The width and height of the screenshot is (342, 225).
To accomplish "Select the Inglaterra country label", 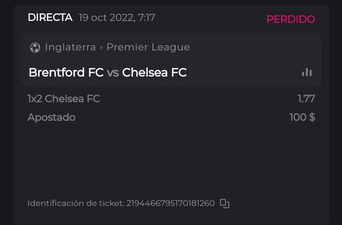I will tap(70, 47).
